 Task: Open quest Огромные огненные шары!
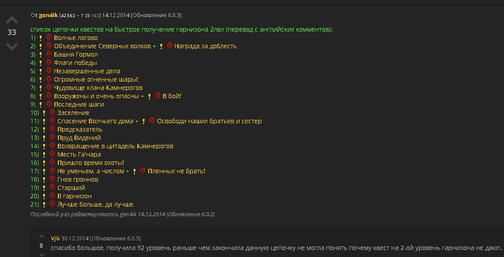(96, 79)
